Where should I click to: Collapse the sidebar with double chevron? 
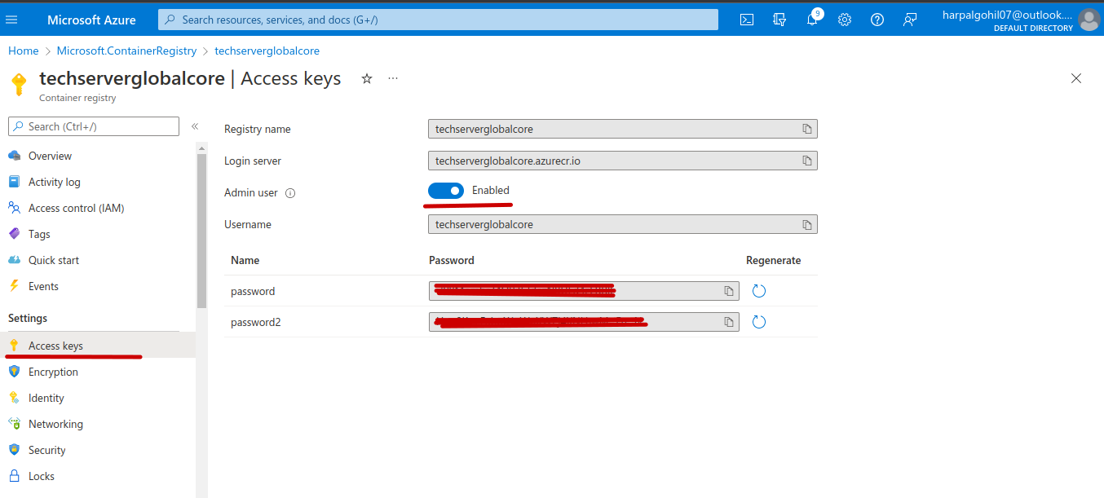coord(195,126)
